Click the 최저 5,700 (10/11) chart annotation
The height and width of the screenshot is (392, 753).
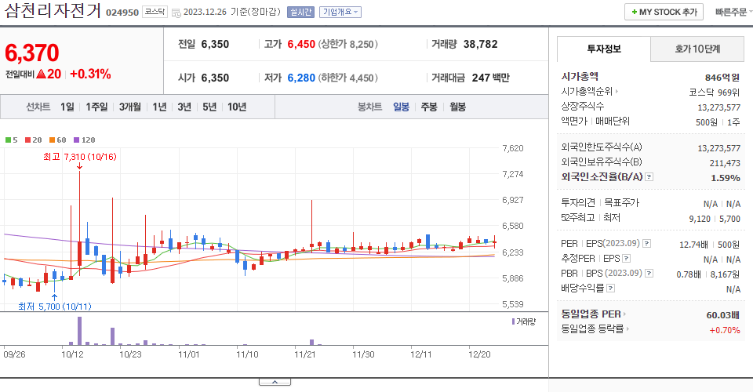pos(55,307)
